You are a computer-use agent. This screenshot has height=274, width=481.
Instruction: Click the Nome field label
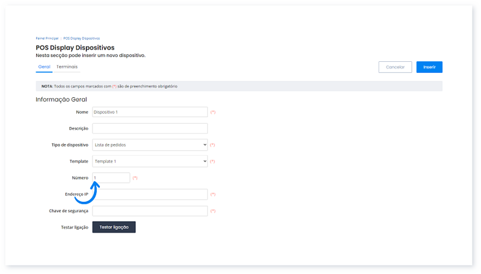click(x=82, y=112)
